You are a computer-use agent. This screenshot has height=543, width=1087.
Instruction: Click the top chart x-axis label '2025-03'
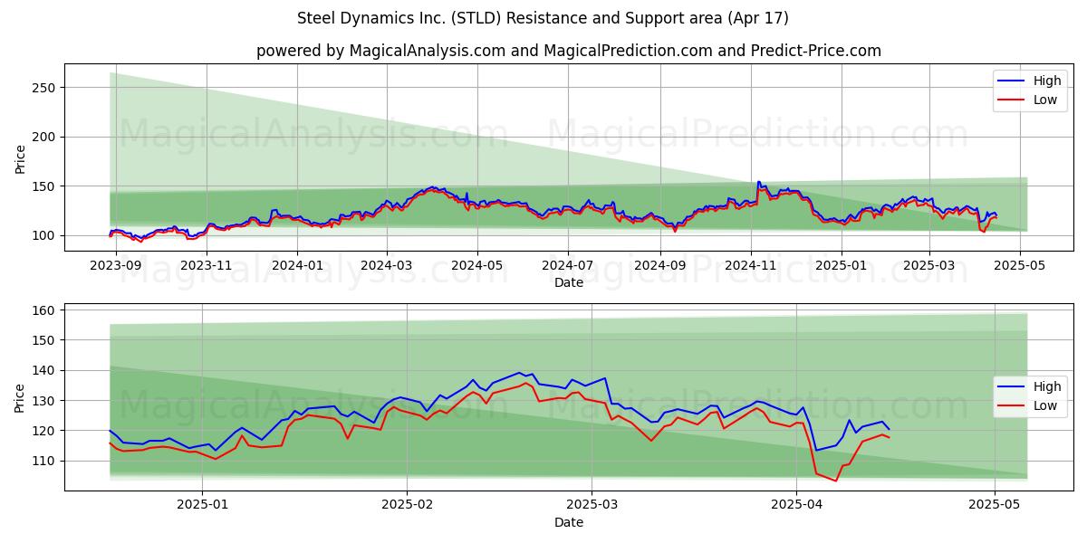coord(929,265)
